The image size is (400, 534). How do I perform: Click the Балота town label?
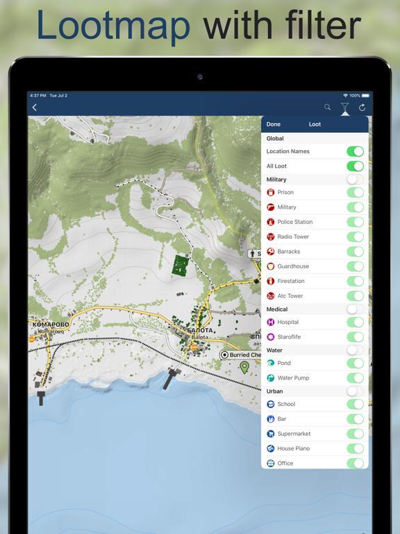coord(200,331)
